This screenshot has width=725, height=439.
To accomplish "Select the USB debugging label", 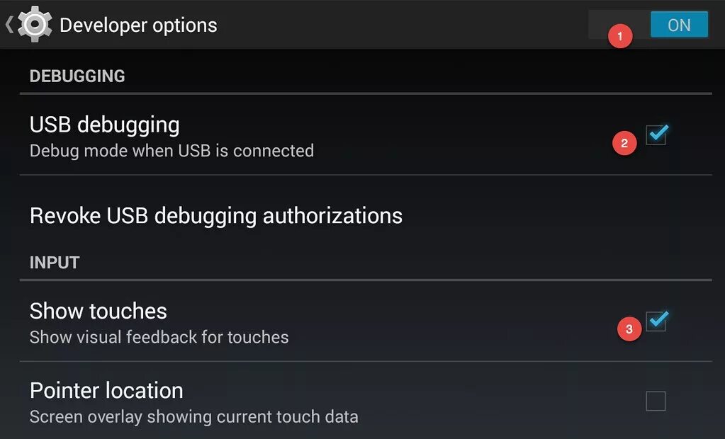I will (x=104, y=125).
